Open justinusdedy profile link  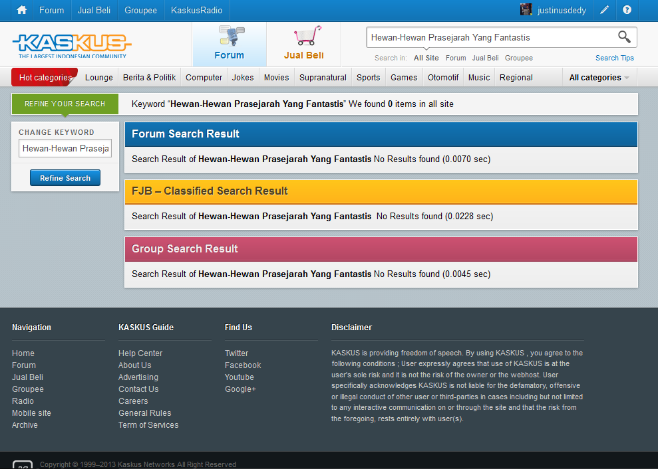[562, 10]
